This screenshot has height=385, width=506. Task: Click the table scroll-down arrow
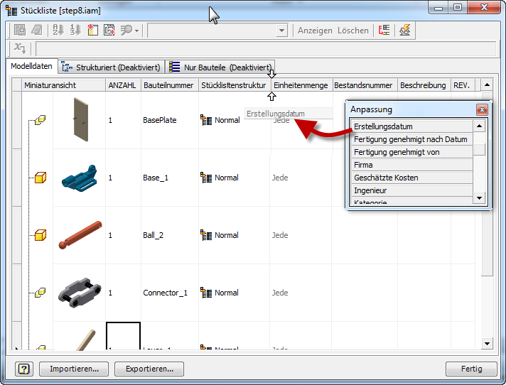tap(487, 343)
